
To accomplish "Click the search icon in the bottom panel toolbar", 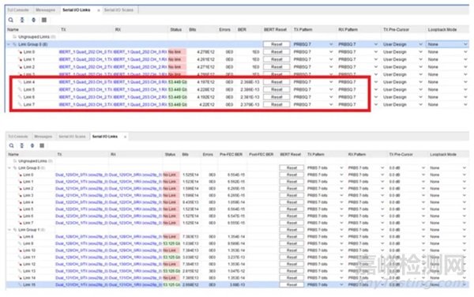I will coord(11,145).
